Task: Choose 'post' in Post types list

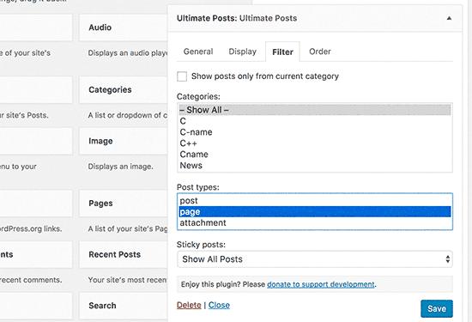Action: click(x=315, y=201)
